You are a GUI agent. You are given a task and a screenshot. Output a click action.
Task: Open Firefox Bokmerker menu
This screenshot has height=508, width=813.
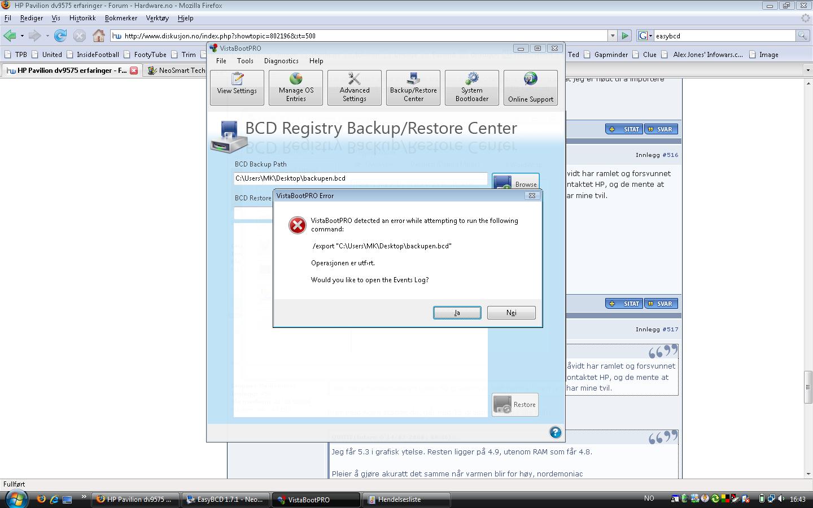[x=121, y=18]
